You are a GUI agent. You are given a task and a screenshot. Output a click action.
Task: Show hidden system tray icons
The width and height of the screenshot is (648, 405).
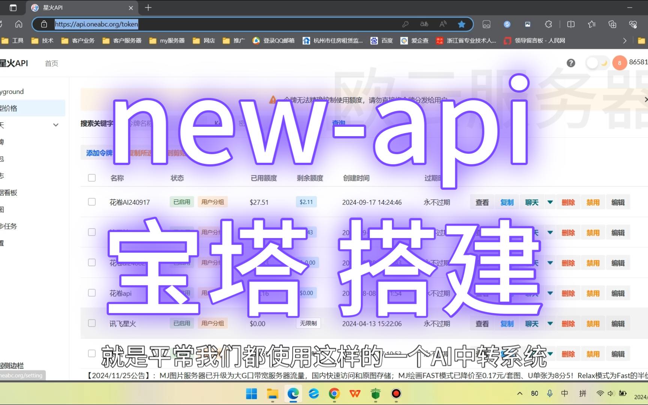click(520, 393)
